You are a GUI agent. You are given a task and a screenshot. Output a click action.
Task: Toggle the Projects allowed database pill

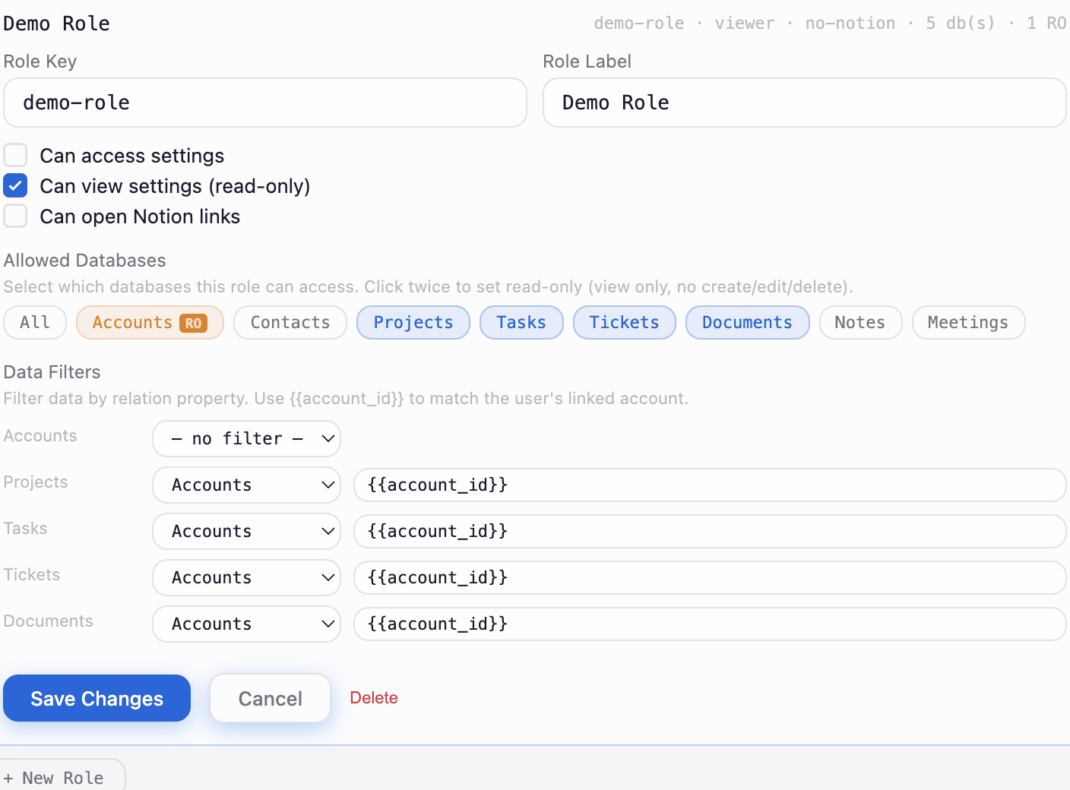click(x=413, y=322)
